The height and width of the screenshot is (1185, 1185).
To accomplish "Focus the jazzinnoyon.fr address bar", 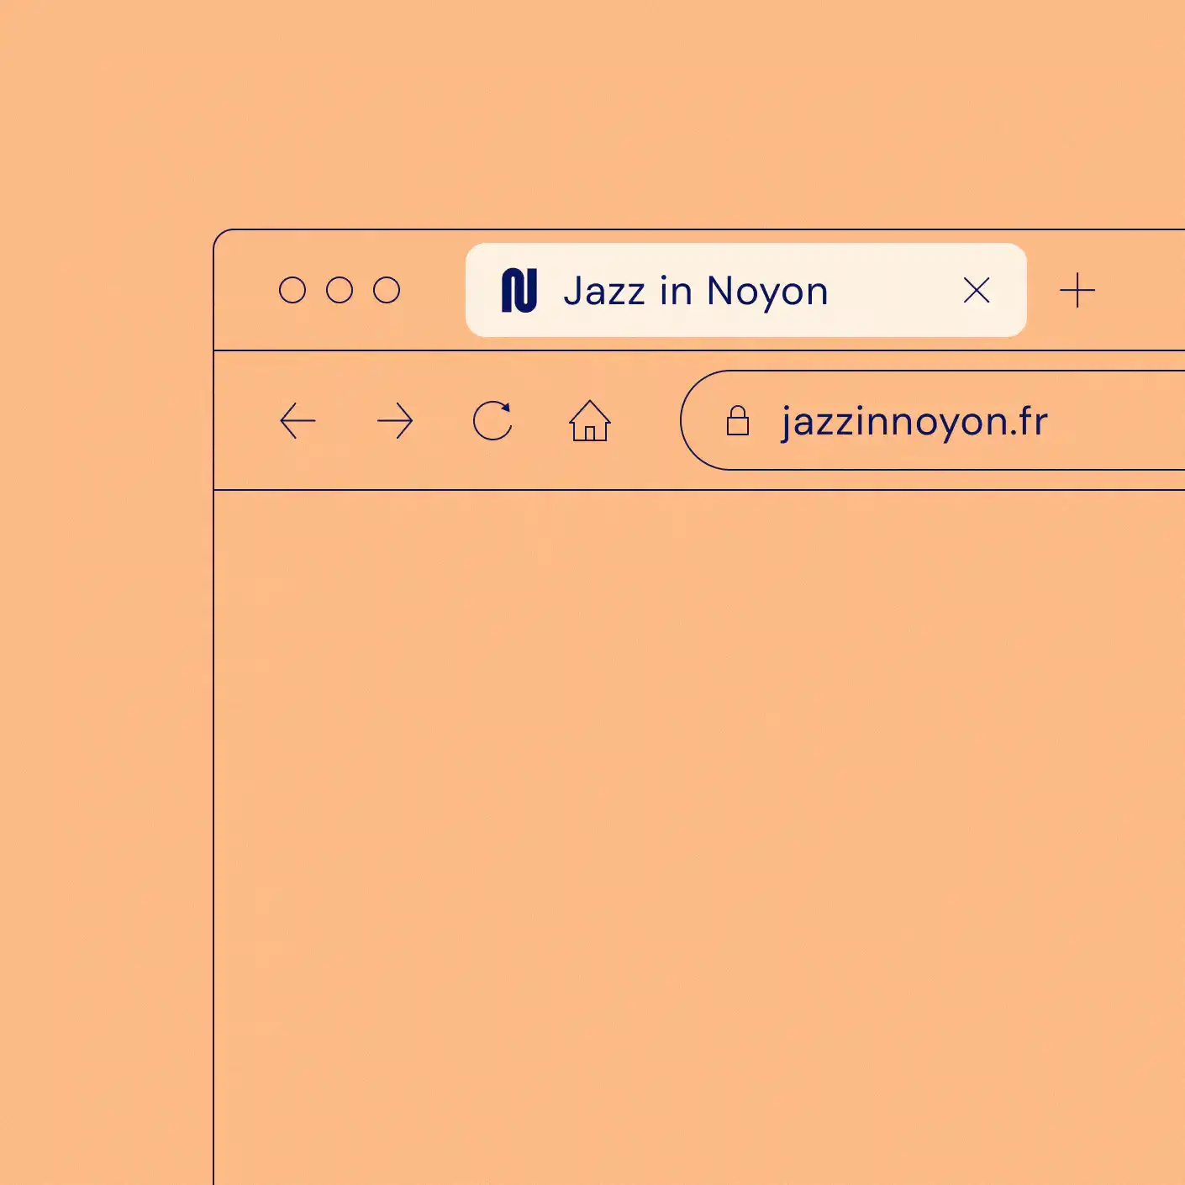I will pyautogui.click(x=933, y=420).
